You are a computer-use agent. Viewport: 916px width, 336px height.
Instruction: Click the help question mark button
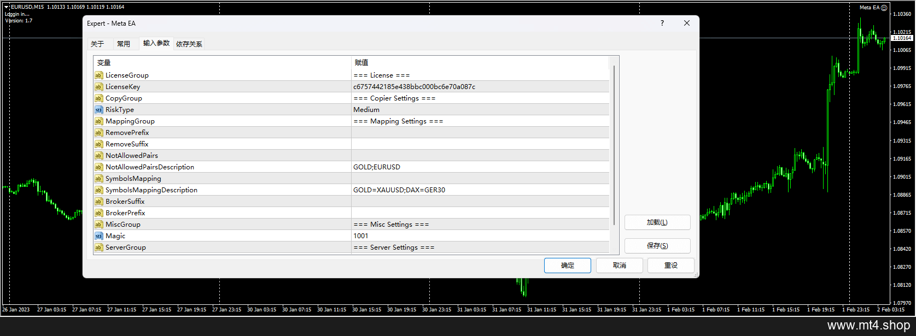click(662, 23)
